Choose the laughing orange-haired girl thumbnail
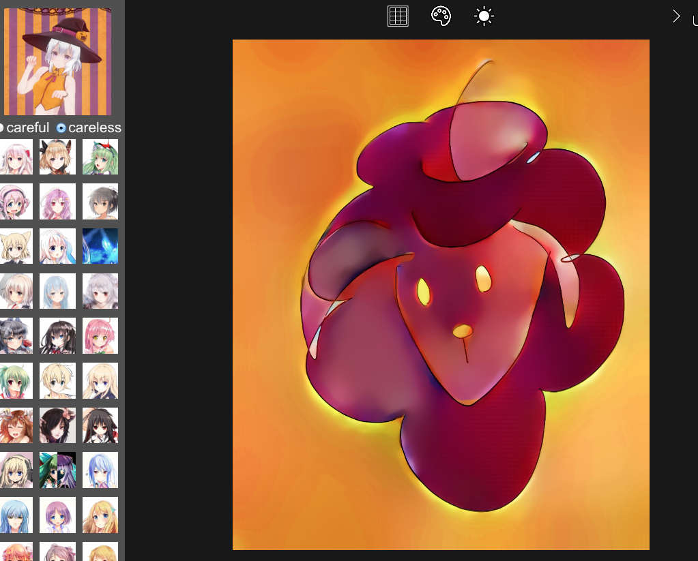698x561 pixels. click(x=16, y=425)
